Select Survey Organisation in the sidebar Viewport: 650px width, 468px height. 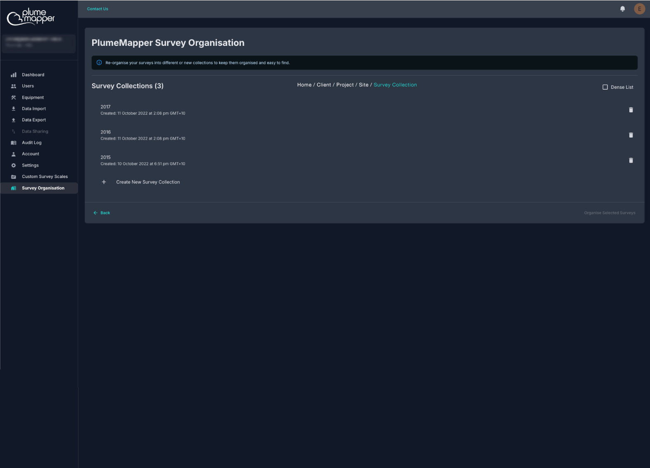click(39, 188)
